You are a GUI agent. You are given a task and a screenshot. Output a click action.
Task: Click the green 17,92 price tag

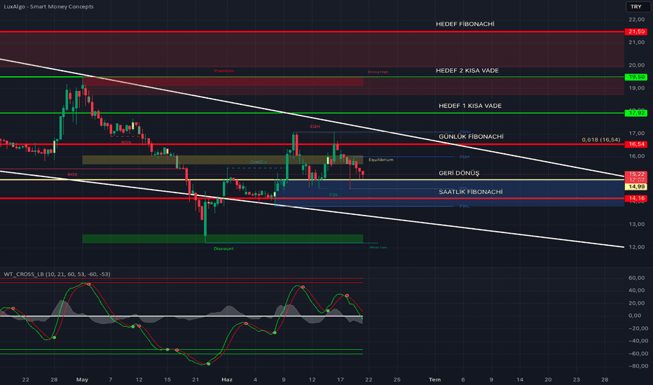click(636, 113)
